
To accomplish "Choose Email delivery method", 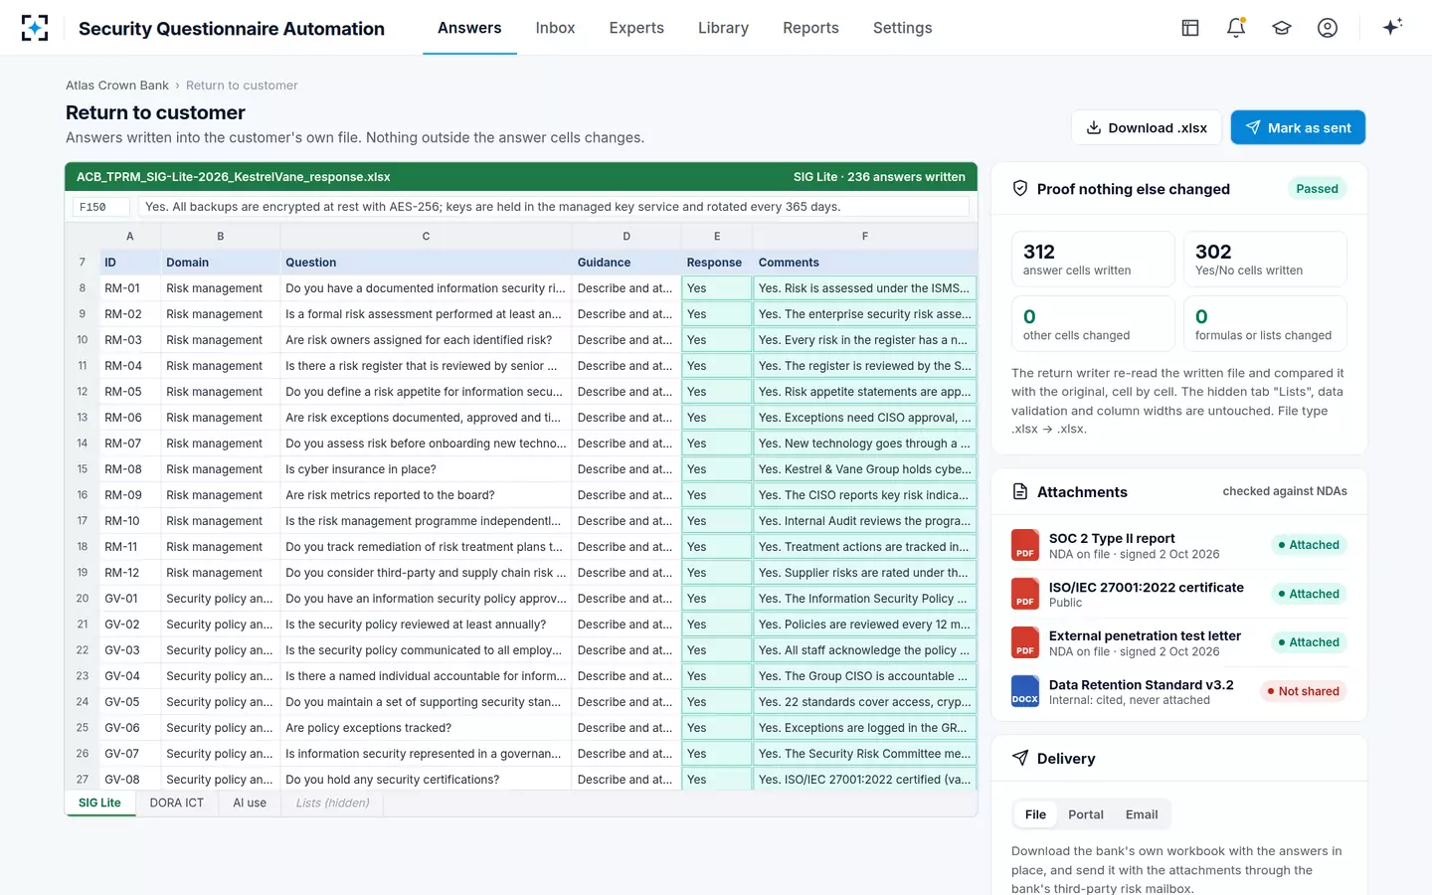I will tap(1142, 814).
